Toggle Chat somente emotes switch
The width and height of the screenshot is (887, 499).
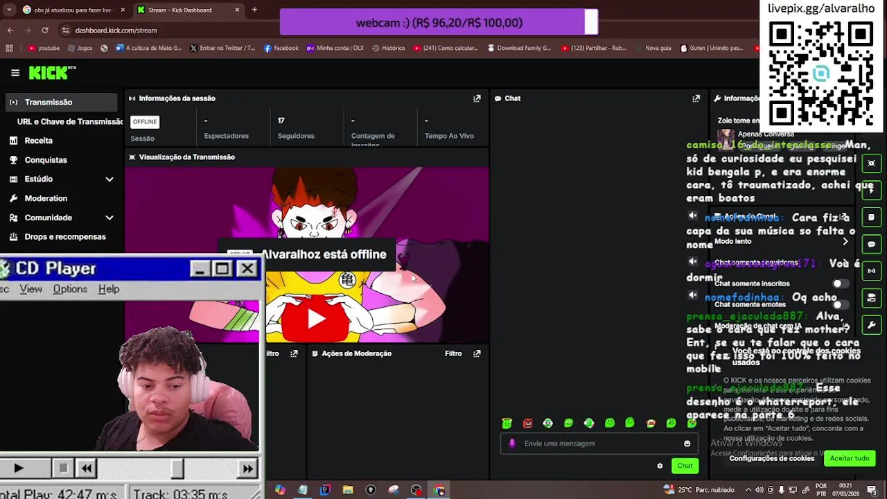click(x=841, y=304)
